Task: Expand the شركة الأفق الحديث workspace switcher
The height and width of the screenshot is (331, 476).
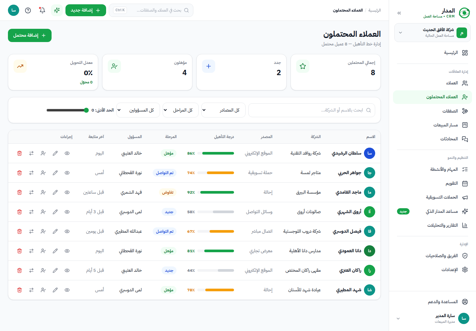Action: pyautogui.click(x=432, y=33)
